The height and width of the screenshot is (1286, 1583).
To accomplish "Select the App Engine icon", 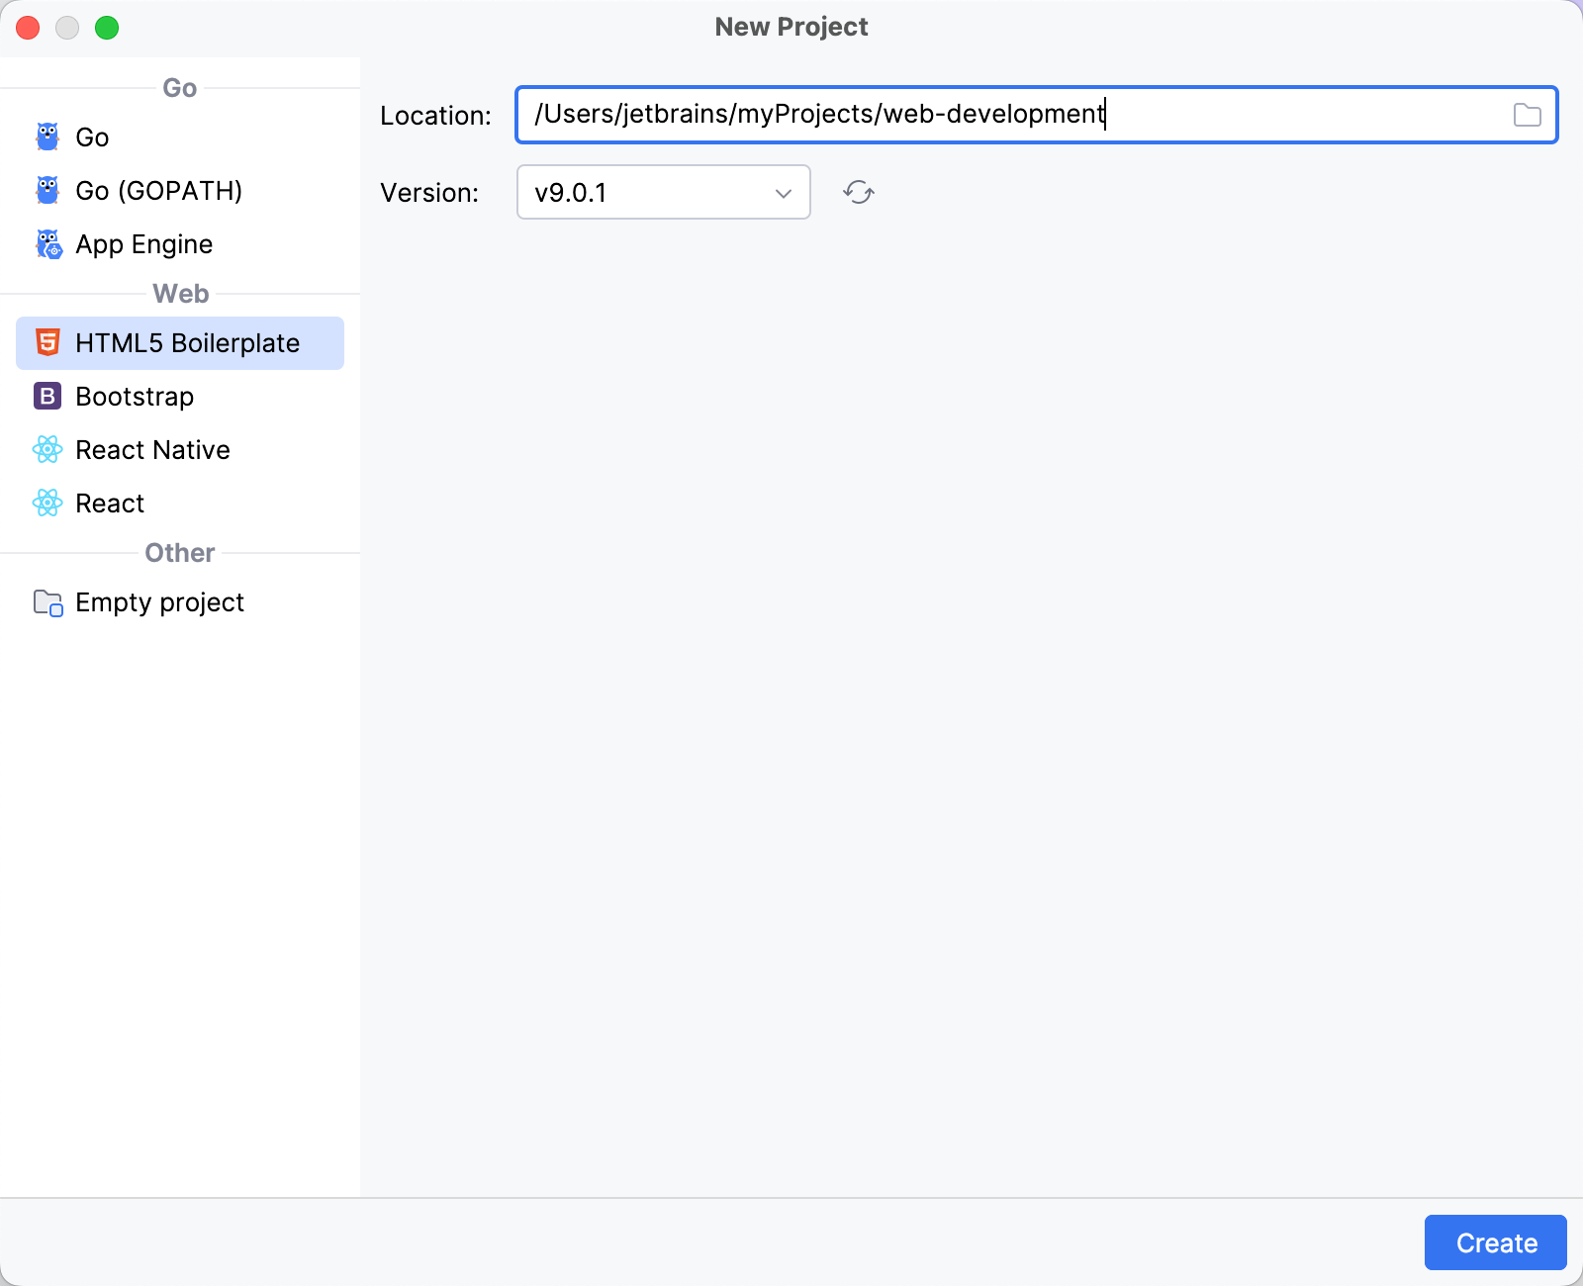I will coord(47,243).
